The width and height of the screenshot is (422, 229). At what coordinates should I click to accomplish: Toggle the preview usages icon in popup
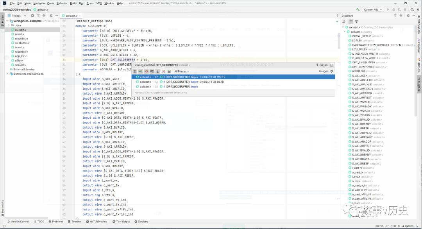click(163, 71)
